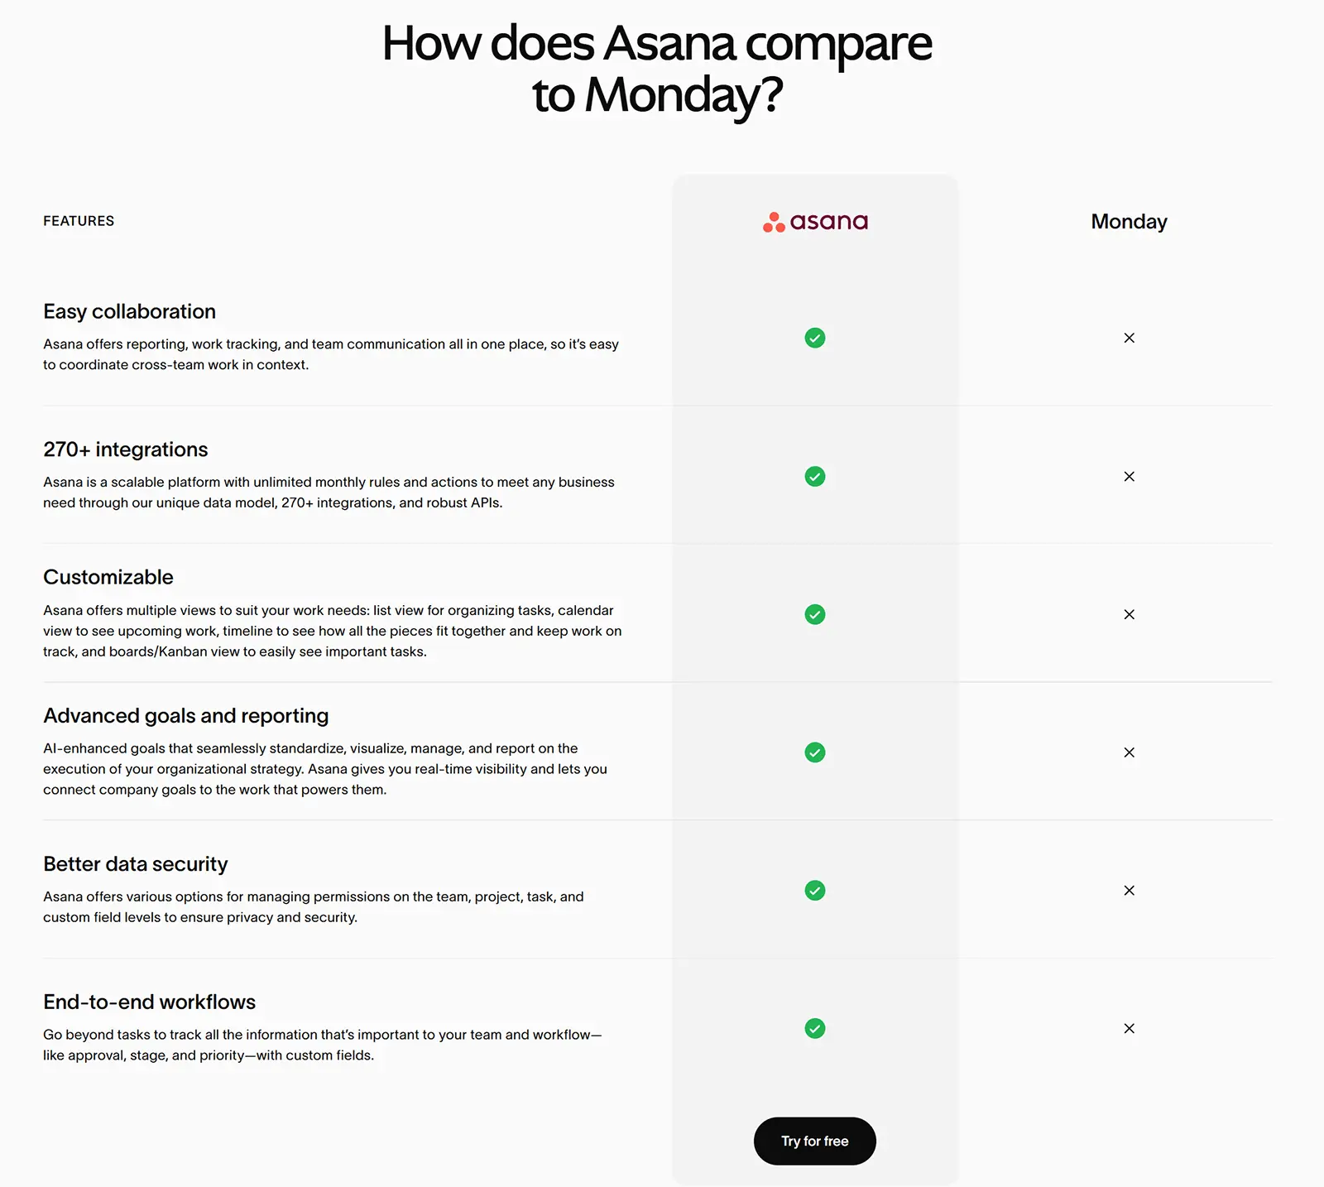Select the FEATURES column heading
The width and height of the screenshot is (1324, 1187).
(79, 220)
